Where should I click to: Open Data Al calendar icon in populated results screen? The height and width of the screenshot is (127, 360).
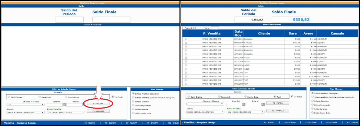(263, 104)
